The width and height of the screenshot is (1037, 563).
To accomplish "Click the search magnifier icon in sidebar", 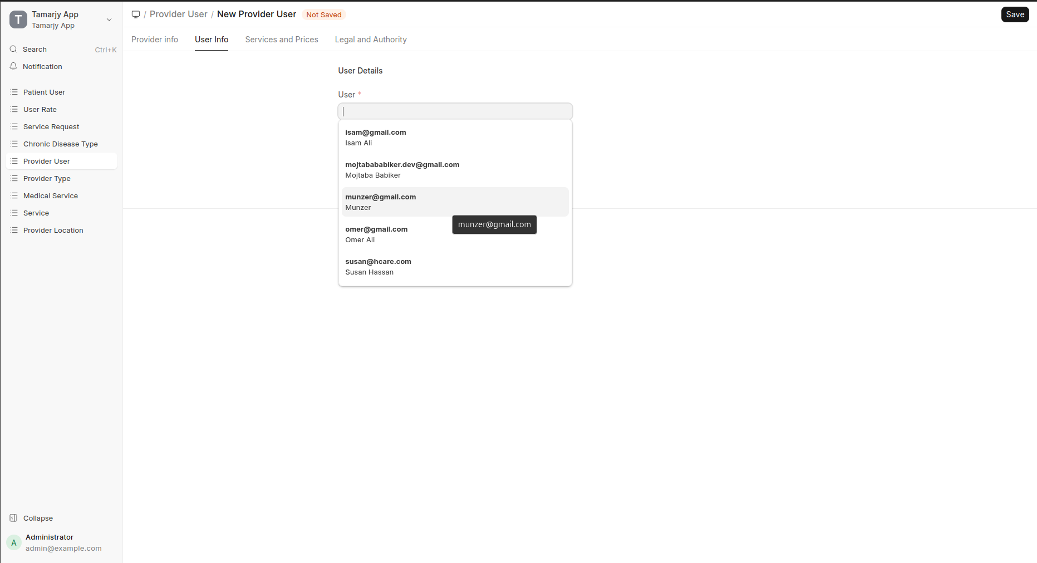I will coord(13,50).
